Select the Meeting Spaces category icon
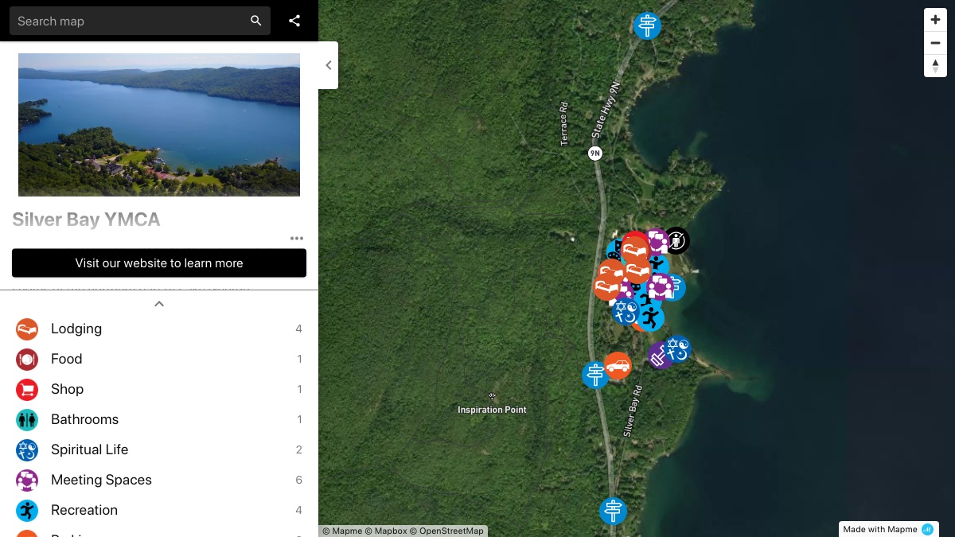This screenshot has height=537, width=955. (27, 480)
